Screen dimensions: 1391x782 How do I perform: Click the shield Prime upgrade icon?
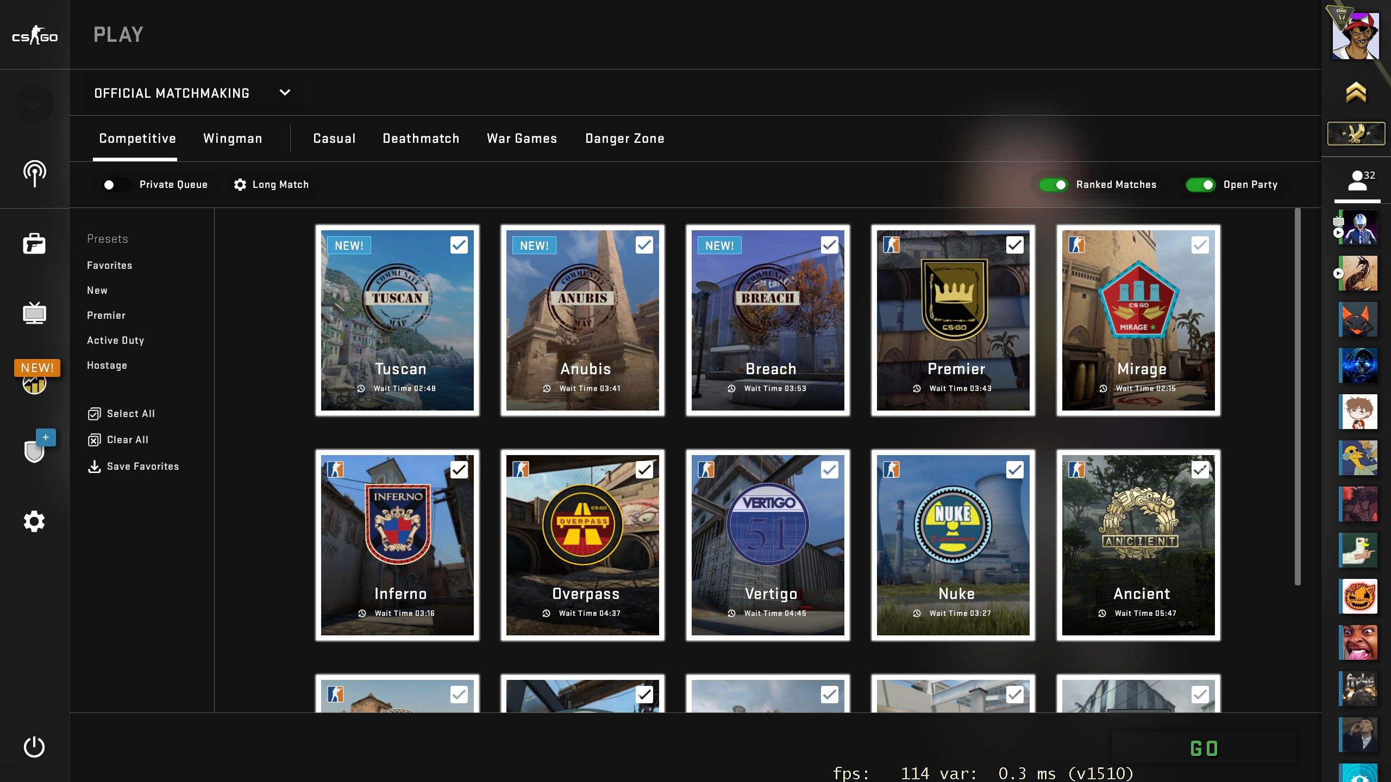34,451
